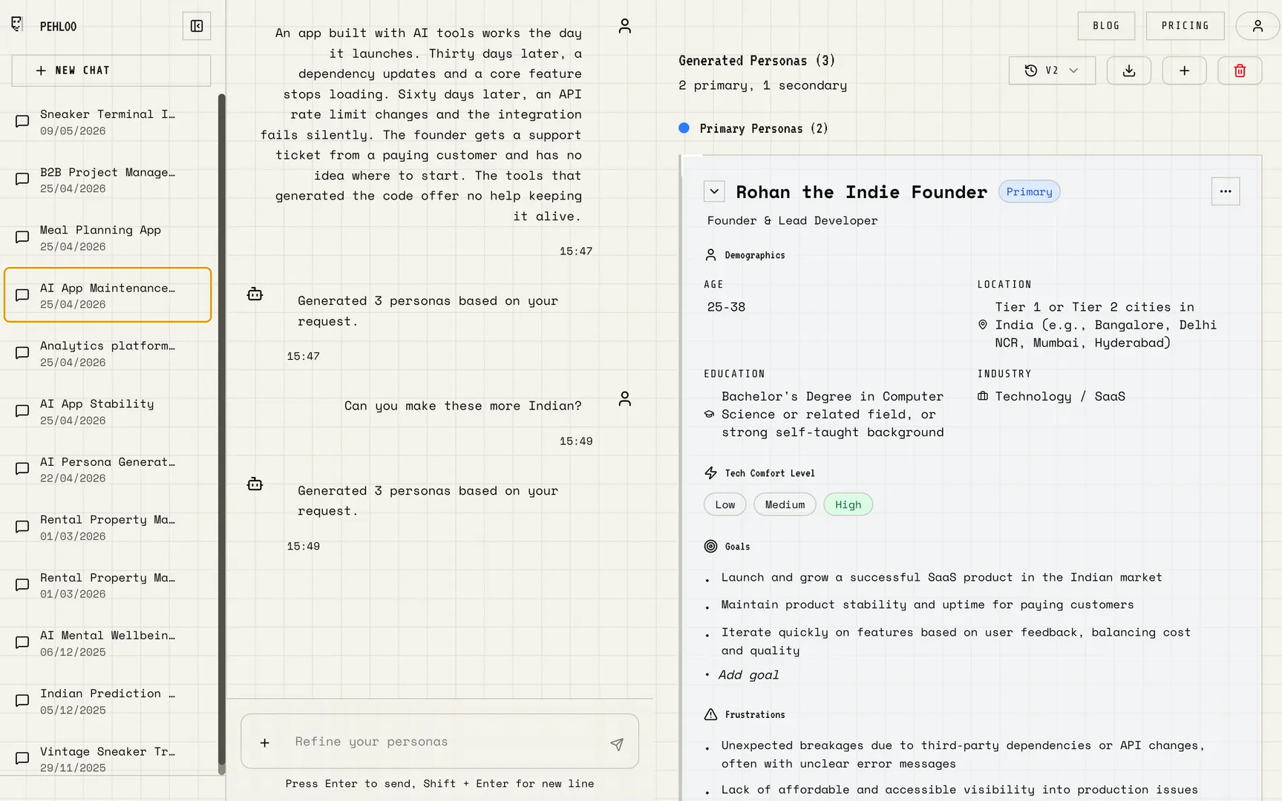Click the plus add persona icon
The height and width of the screenshot is (801, 1282).
pyautogui.click(x=1184, y=70)
